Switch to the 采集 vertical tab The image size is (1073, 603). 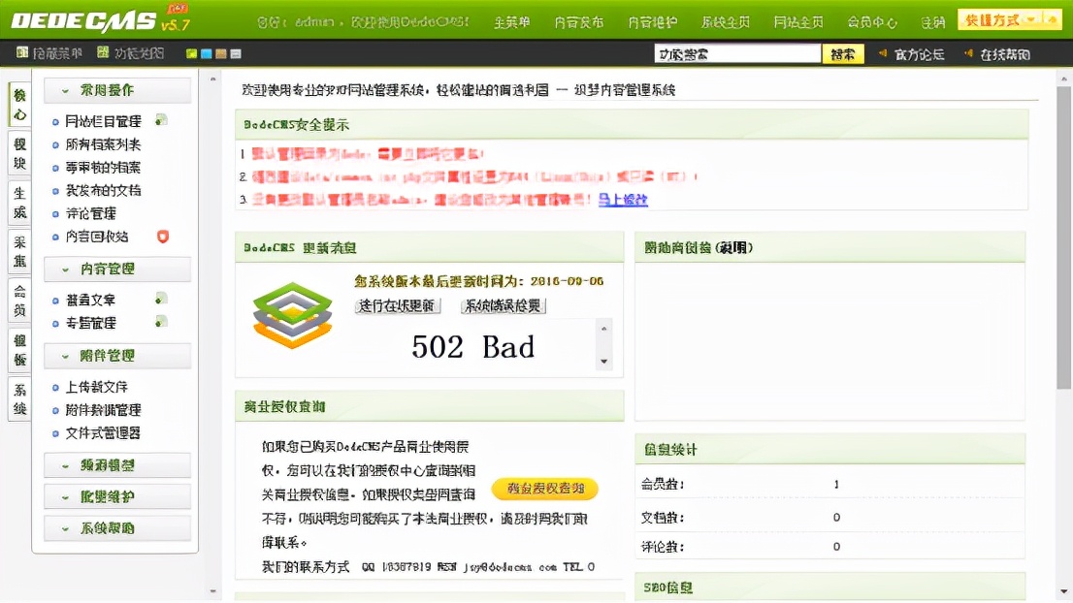click(x=19, y=251)
